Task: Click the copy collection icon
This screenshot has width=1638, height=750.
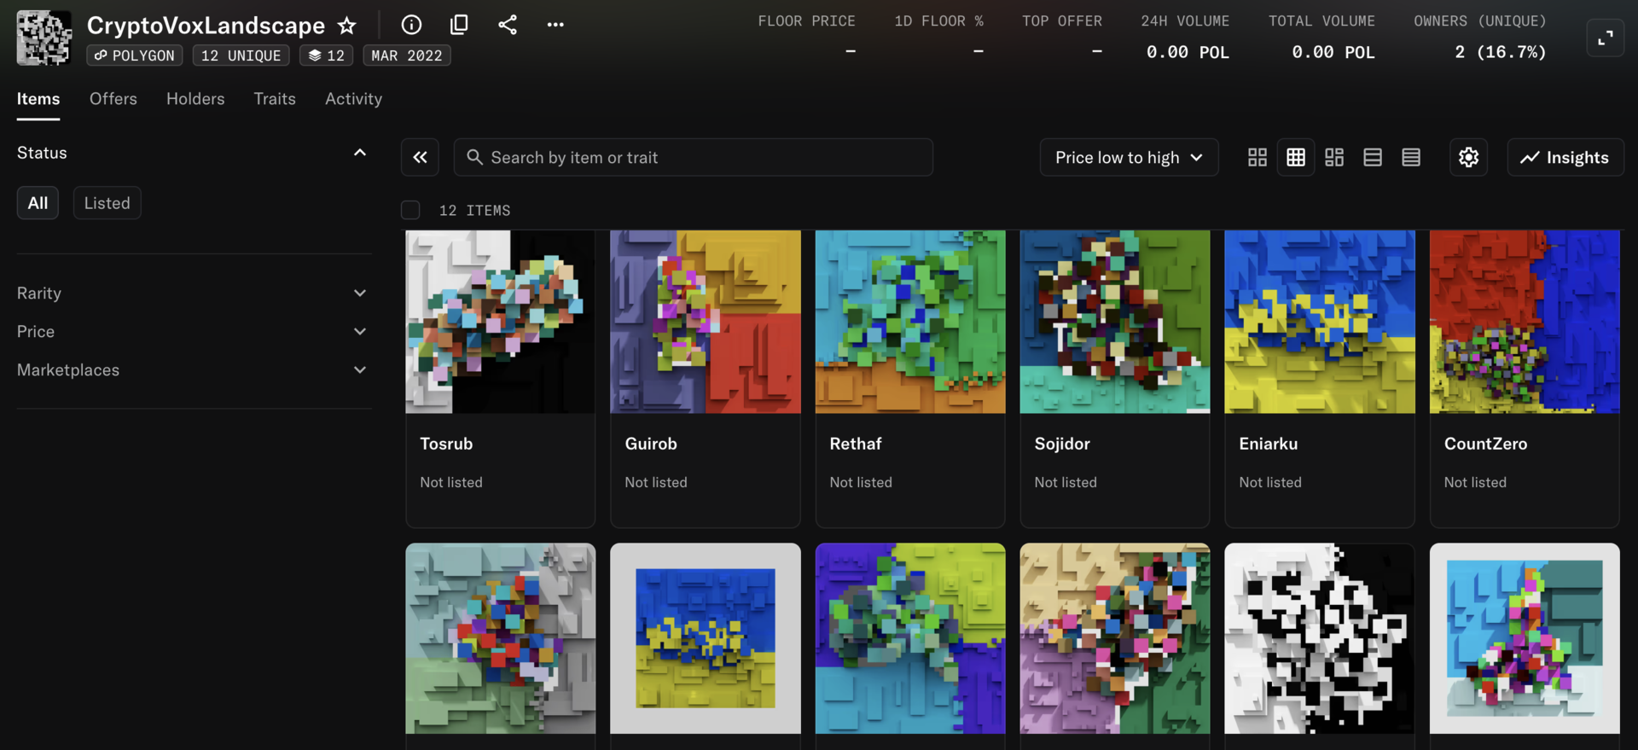Action: [x=459, y=25]
